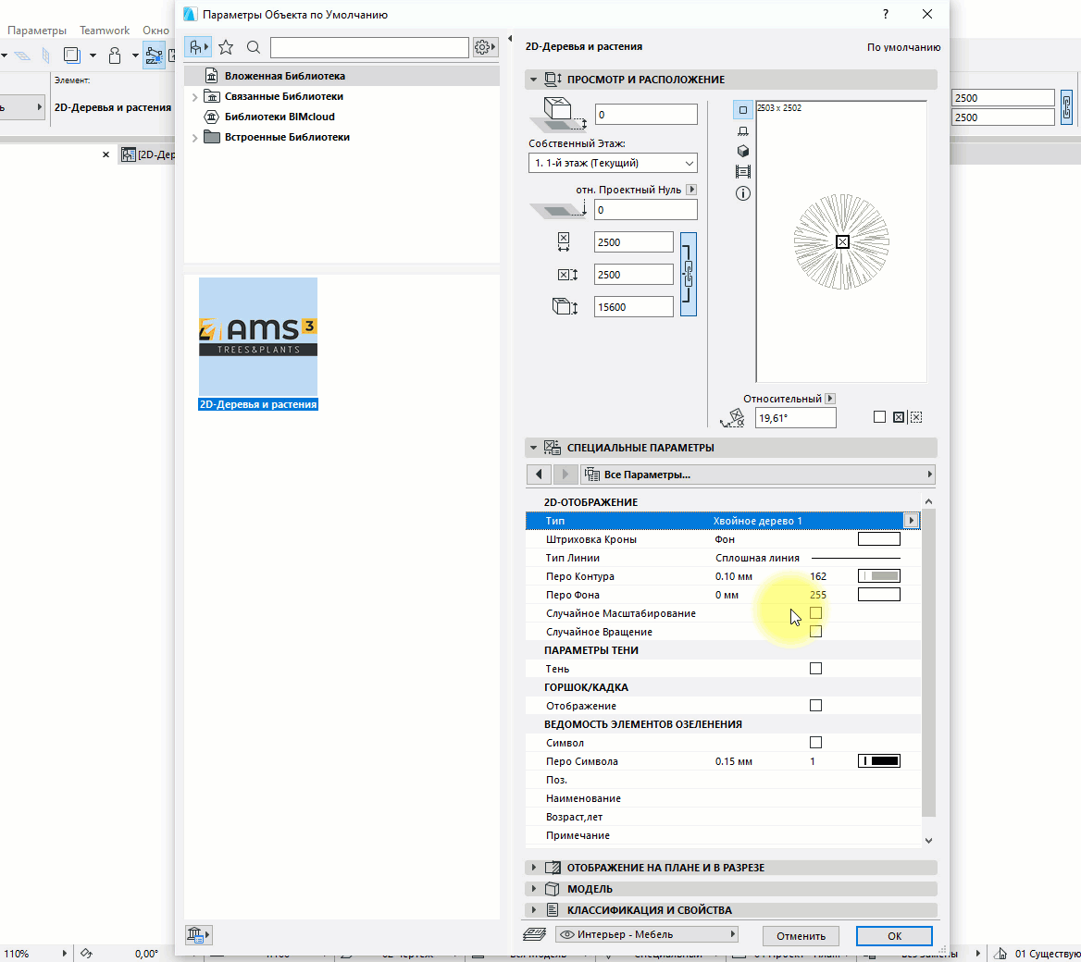Expand the Связанные Библиотеки tree node

[x=194, y=97]
